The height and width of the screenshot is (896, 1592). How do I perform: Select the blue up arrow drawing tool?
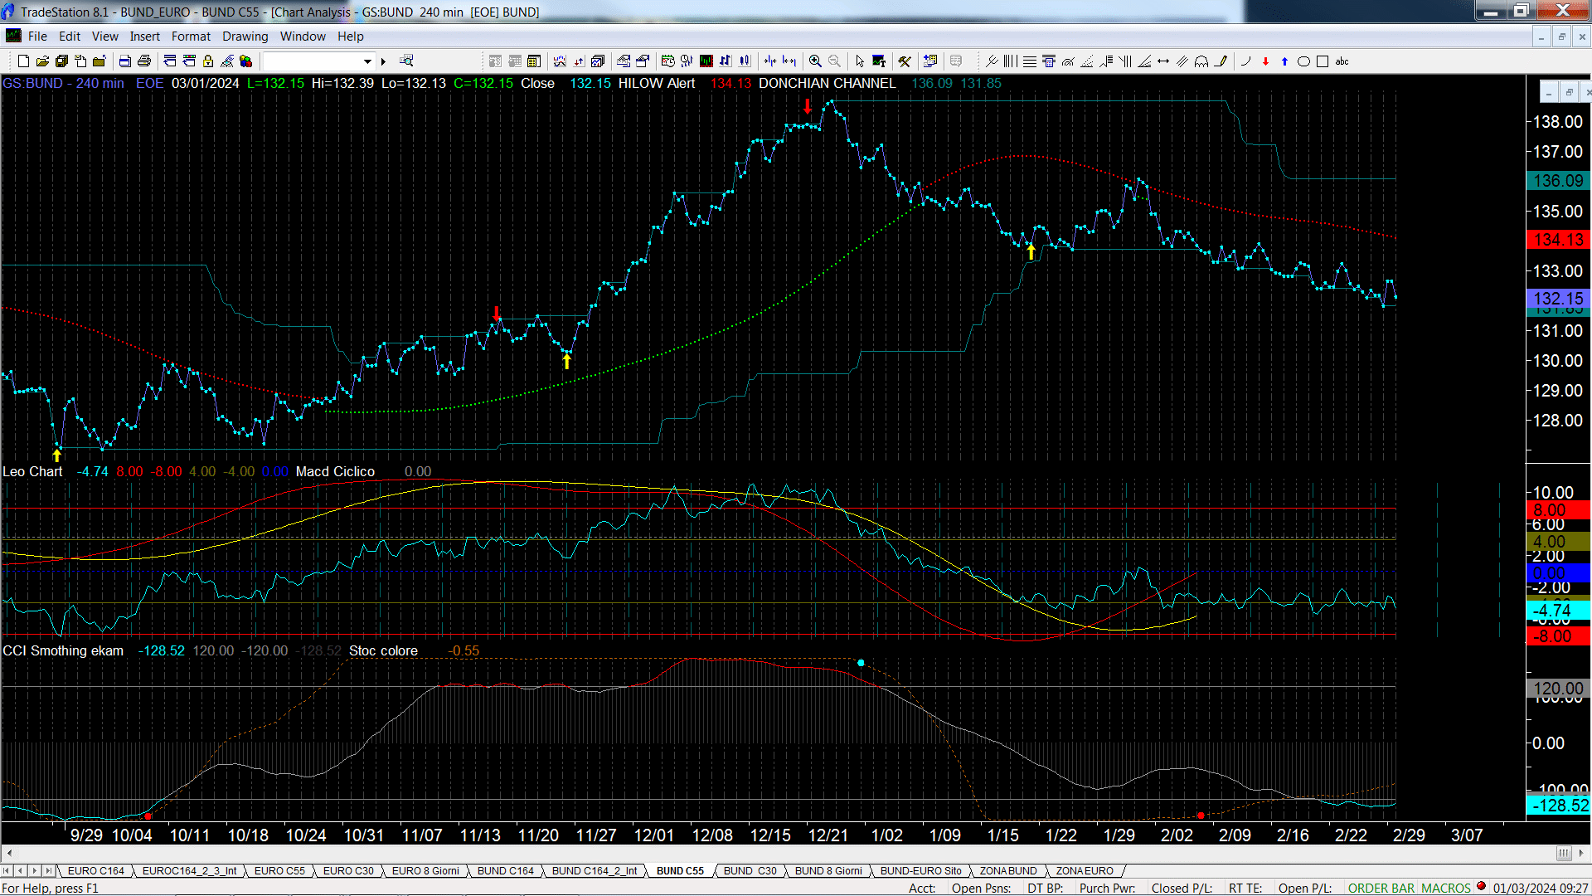(1284, 61)
